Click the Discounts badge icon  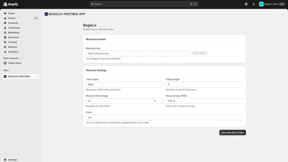(x=5, y=37)
